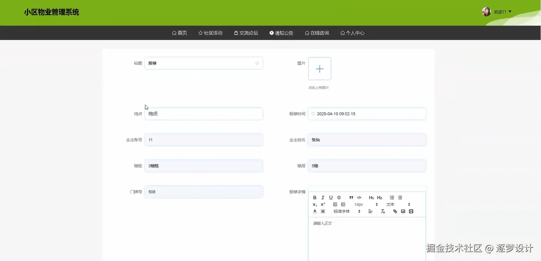Click the plus to upload an image
Screen dimensions: 541x261
click(x=320, y=69)
